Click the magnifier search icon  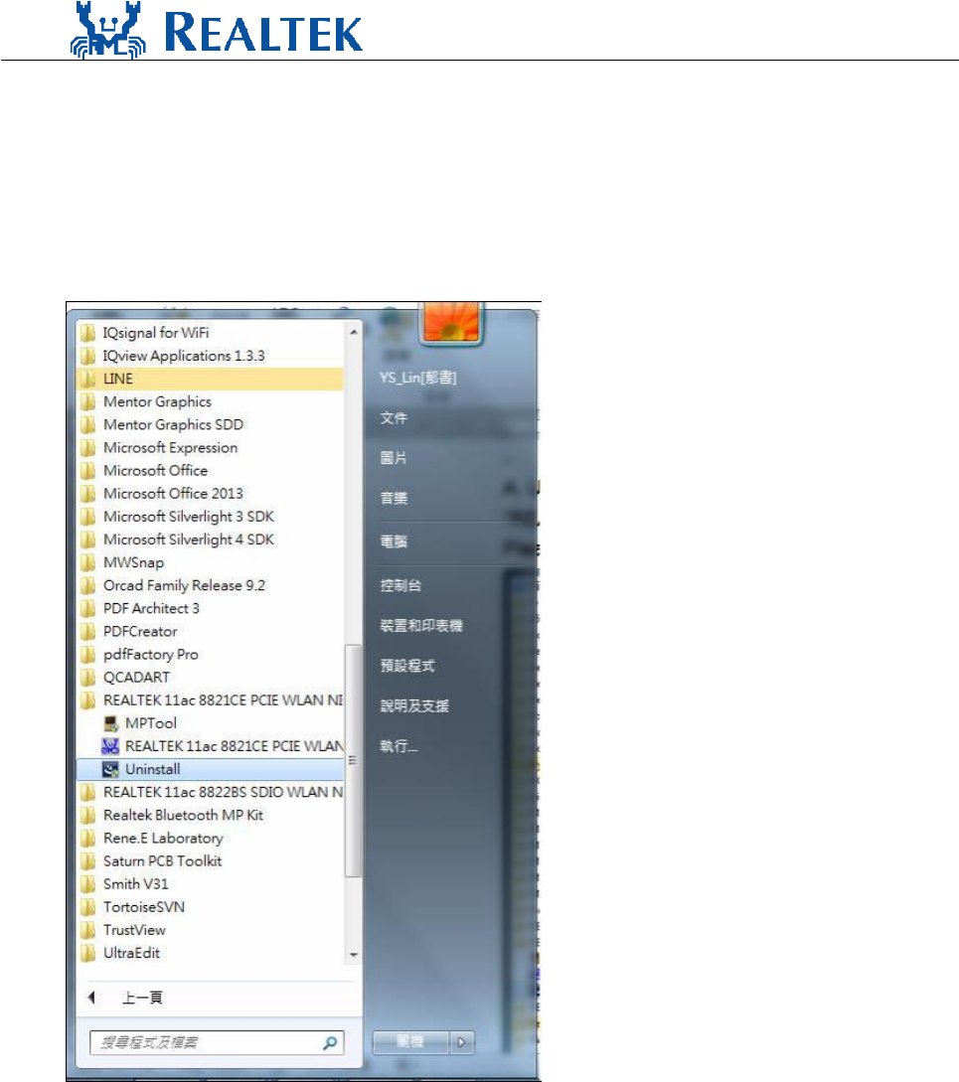point(330,1042)
